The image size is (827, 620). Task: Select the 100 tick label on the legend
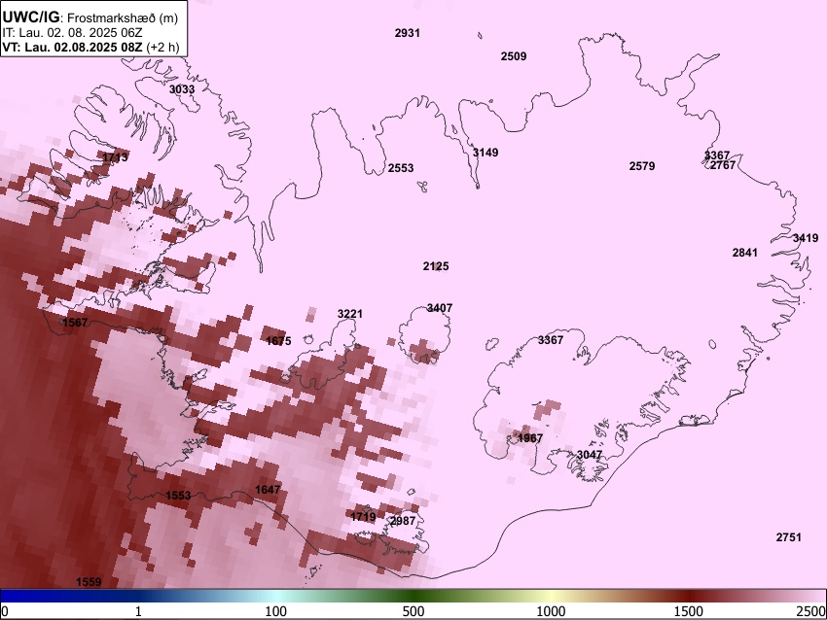[276, 611]
